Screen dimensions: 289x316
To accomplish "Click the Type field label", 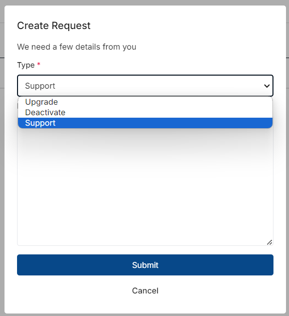I will tap(26, 65).
